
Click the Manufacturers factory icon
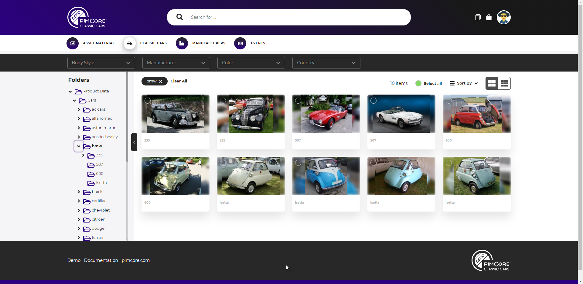182,43
